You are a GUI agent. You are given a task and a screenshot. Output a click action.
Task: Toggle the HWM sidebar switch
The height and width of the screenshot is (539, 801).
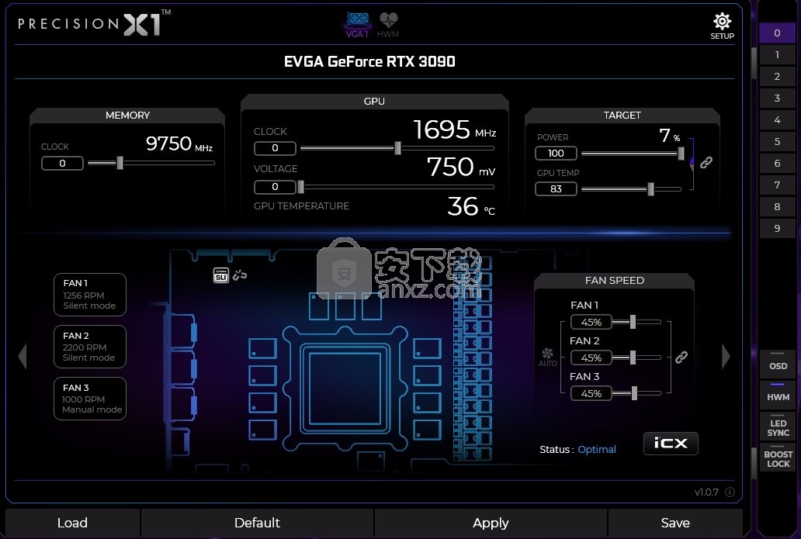pos(778,393)
